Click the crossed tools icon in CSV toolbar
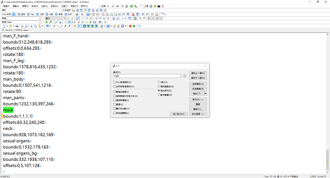This screenshot has height=178, width=330. [x=82, y=14]
